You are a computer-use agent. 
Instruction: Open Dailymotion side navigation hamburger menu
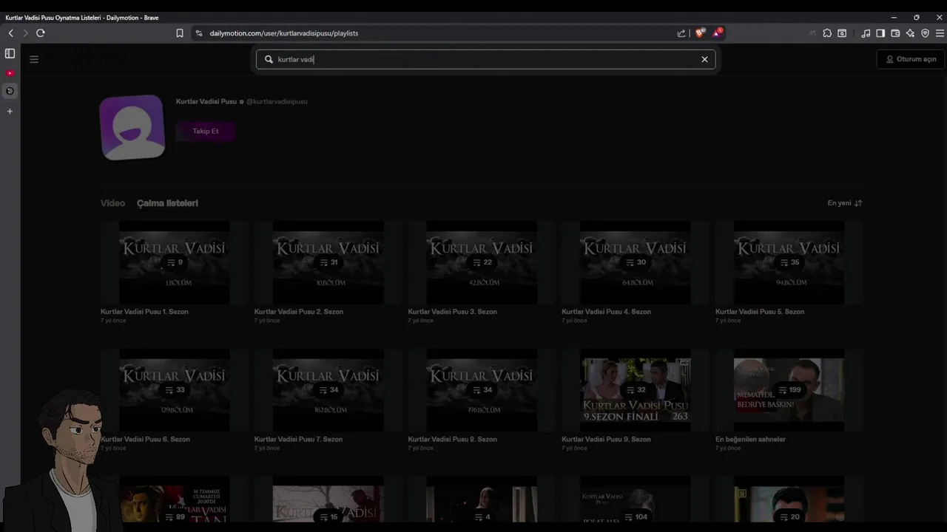[x=34, y=59]
